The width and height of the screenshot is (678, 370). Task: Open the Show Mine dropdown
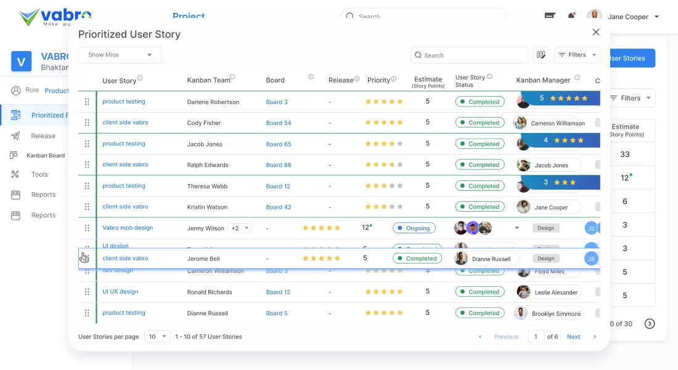point(120,55)
